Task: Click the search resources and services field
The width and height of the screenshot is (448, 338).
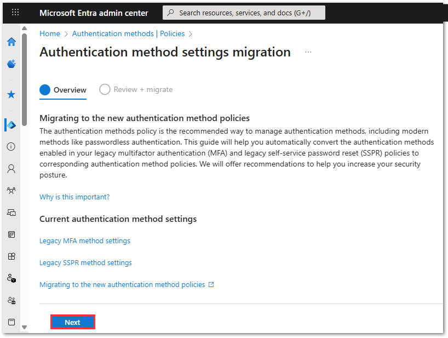Action: pos(244,13)
